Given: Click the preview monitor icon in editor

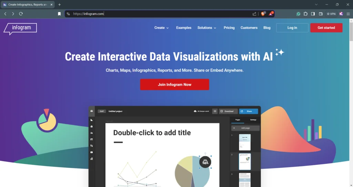Looking at the screenshot, I should [x=215, y=111].
